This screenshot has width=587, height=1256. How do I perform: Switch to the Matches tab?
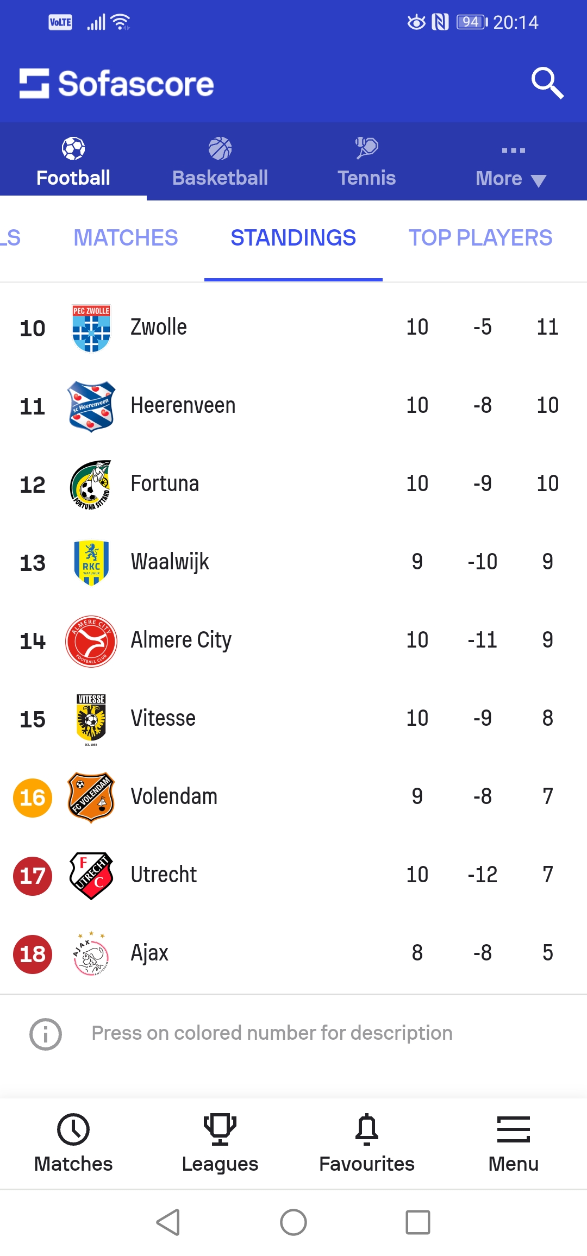coord(126,238)
